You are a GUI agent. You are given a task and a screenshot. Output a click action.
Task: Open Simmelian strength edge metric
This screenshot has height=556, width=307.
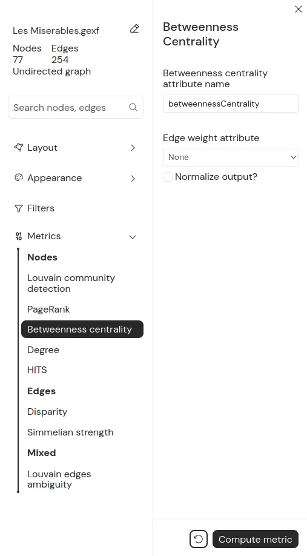pos(70,432)
